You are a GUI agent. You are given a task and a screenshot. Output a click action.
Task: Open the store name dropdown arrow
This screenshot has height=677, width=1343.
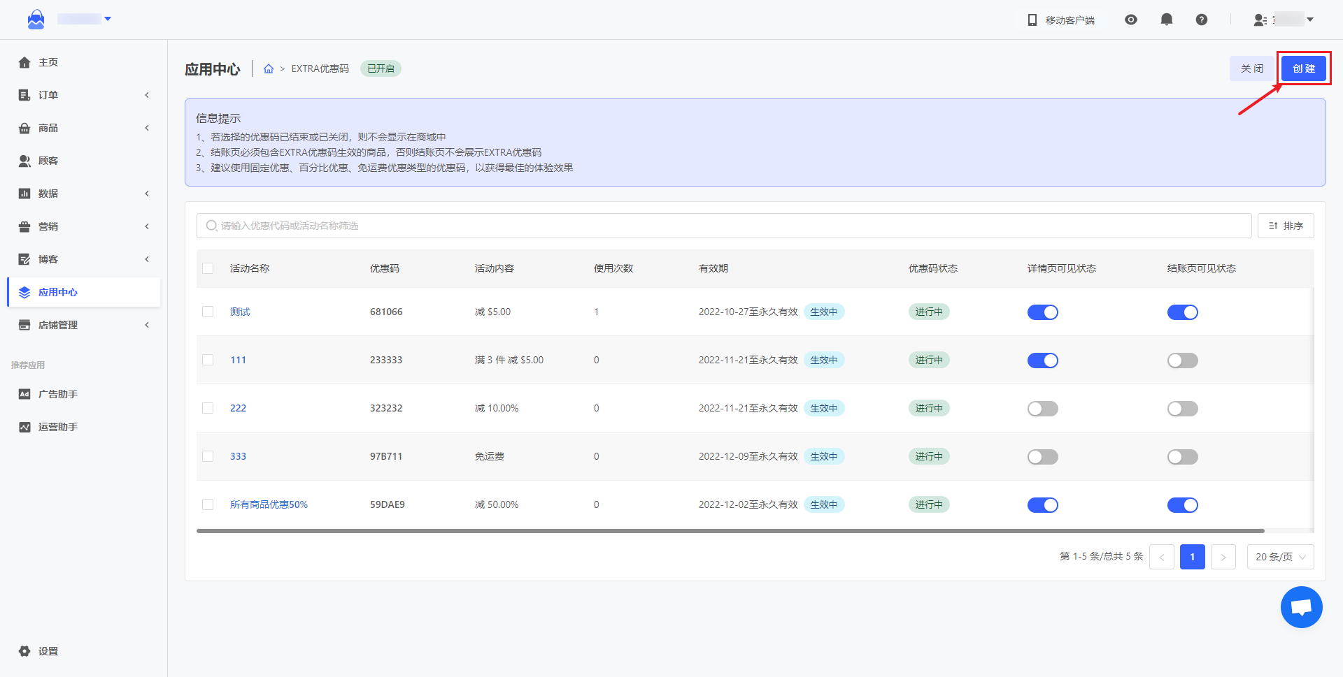[108, 19]
